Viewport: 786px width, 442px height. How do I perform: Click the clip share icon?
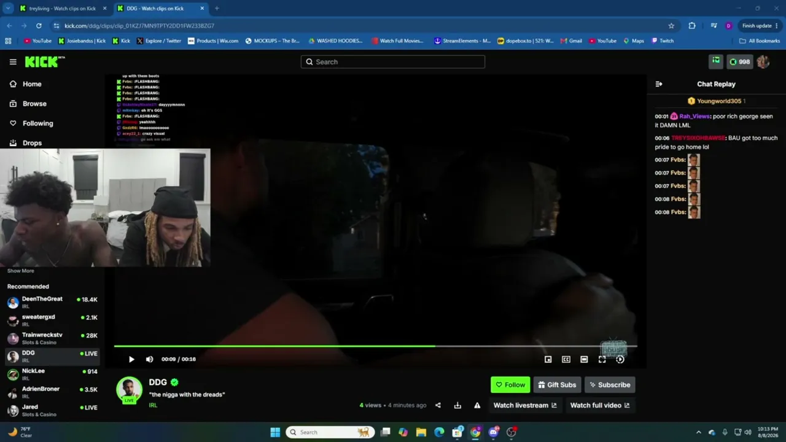point(438,405)
